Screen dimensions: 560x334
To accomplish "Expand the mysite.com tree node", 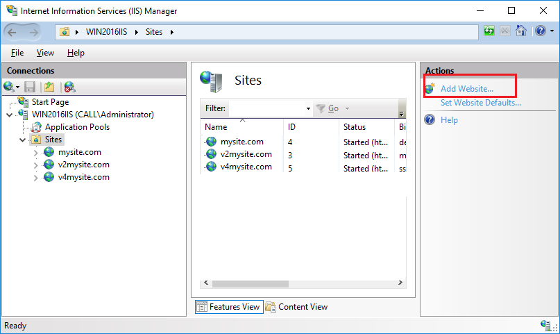I will [x=35, y=153].
